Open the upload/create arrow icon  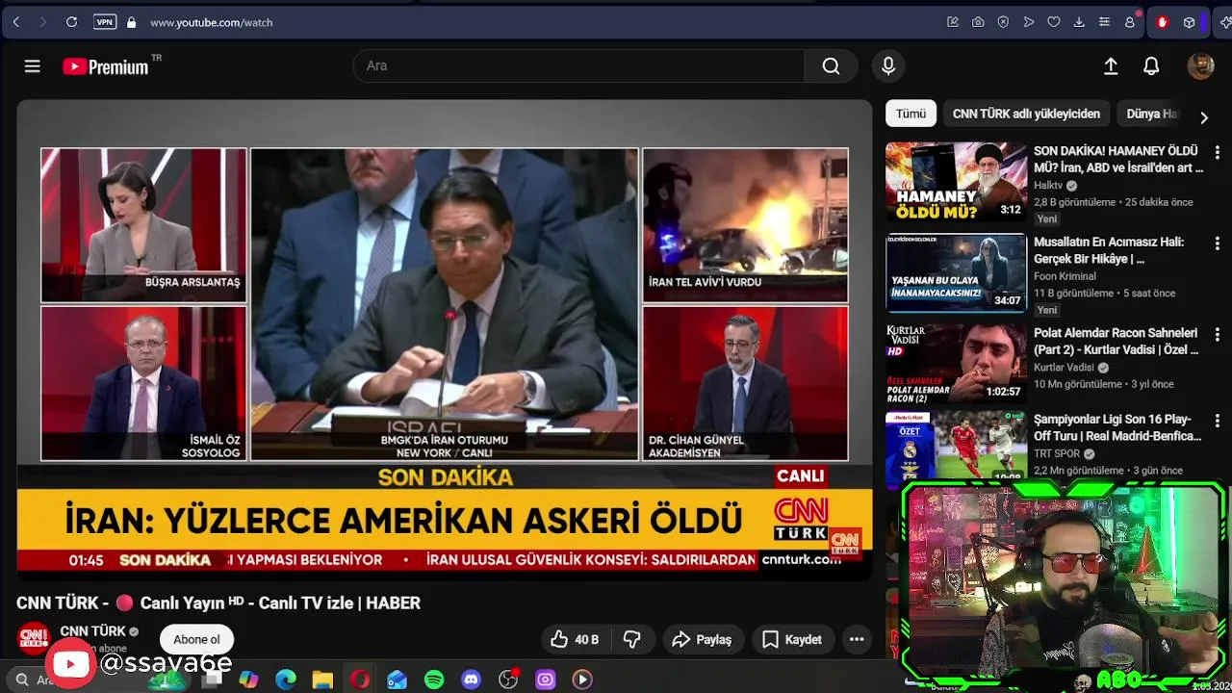click(1111, 65)
